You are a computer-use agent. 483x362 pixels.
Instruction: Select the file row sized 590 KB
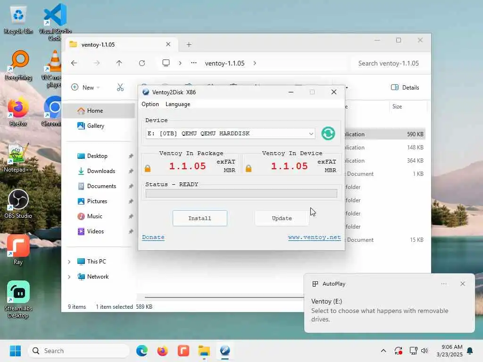(385, 134)
